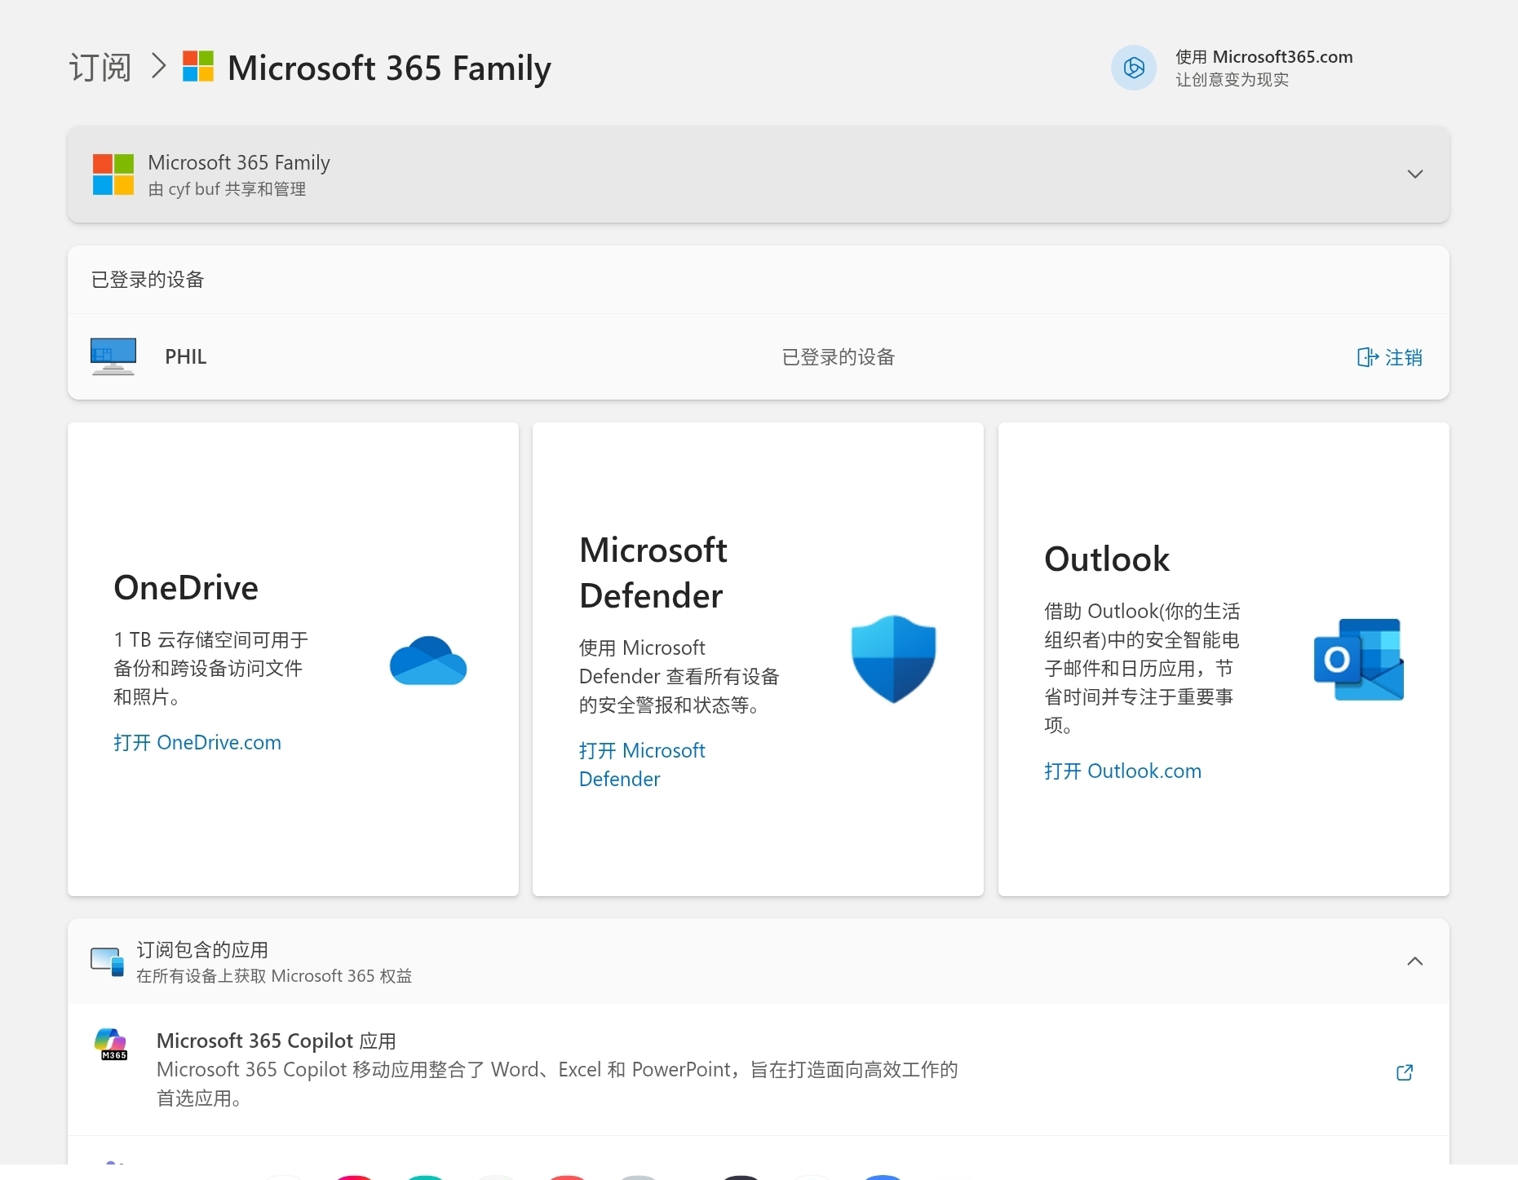The height and width of the screenshot is (1180, 1518).
Task: Click 由 cyf buf 共享和管理 subtitle
Action: click(x=227, y=189)
